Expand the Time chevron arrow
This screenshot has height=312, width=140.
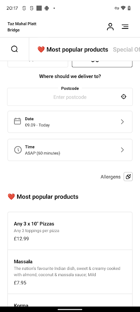122,150
